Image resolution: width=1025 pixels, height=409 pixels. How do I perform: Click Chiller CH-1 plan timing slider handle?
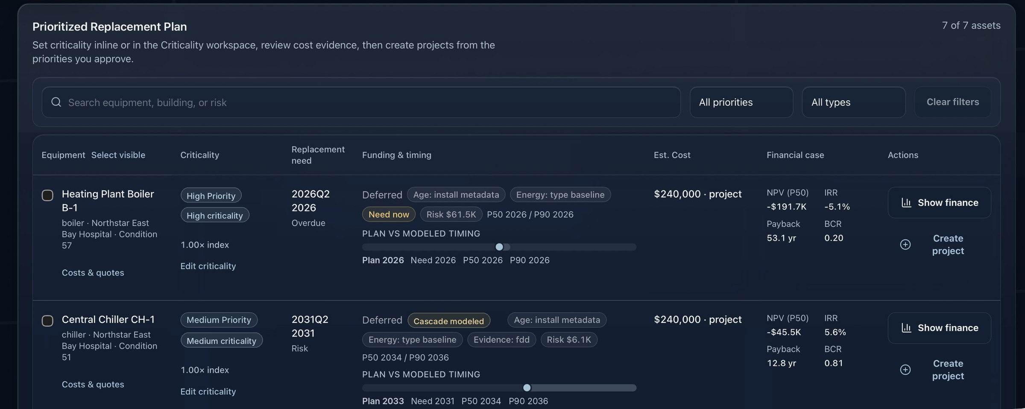(x=527, y=388)
